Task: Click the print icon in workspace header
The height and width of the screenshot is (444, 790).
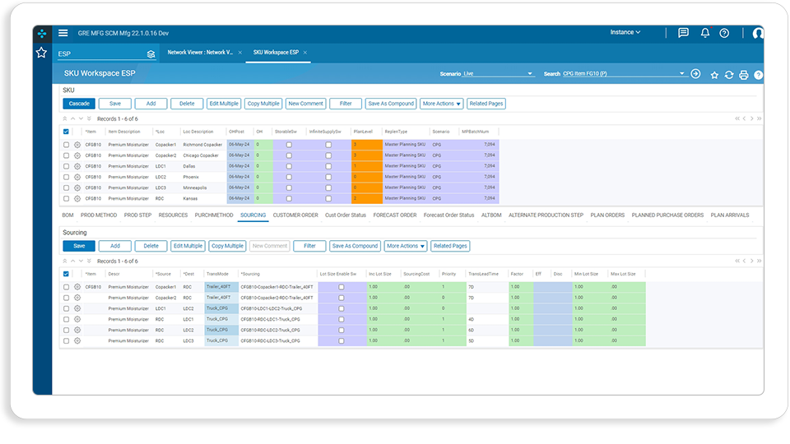Action: pyautogui.click(x=744, y=75)
